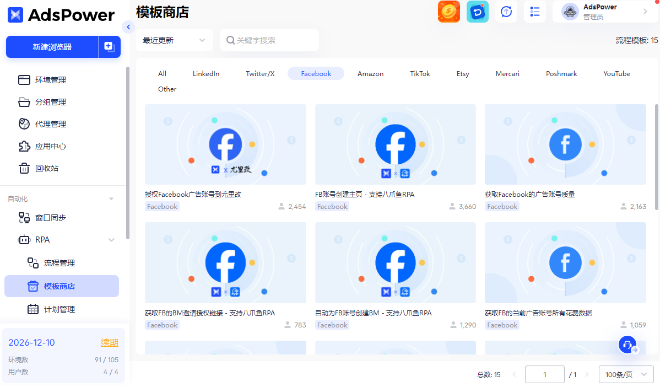Click the 关键字搜索 search field
Viewport: 660px width, 387px height.
(269, 40)
